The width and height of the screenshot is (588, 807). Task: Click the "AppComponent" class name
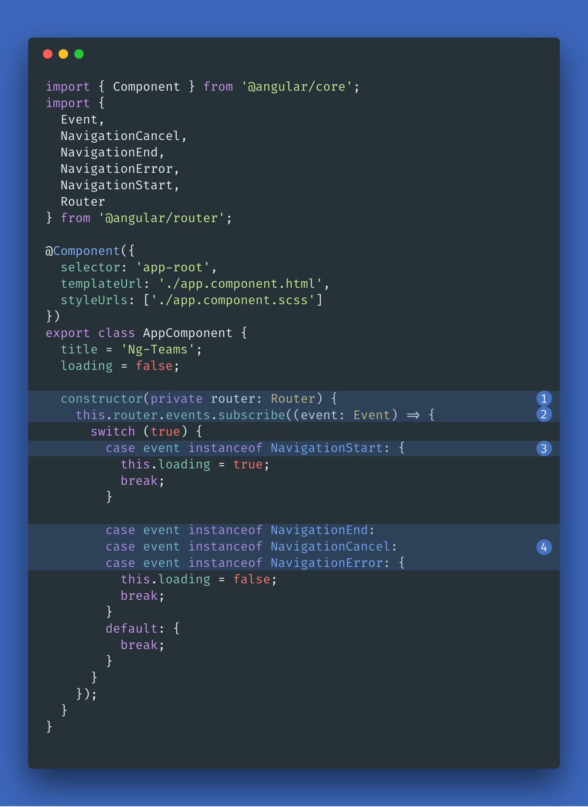pos(188,333)
